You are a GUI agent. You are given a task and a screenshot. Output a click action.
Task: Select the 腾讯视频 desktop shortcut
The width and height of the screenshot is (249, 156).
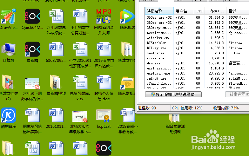pos(127,19)
